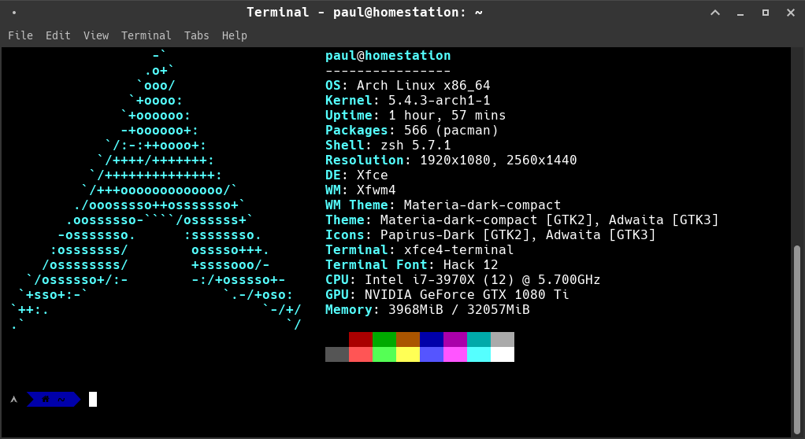
Task: Open the Edit menu
Action: (58, 35)
